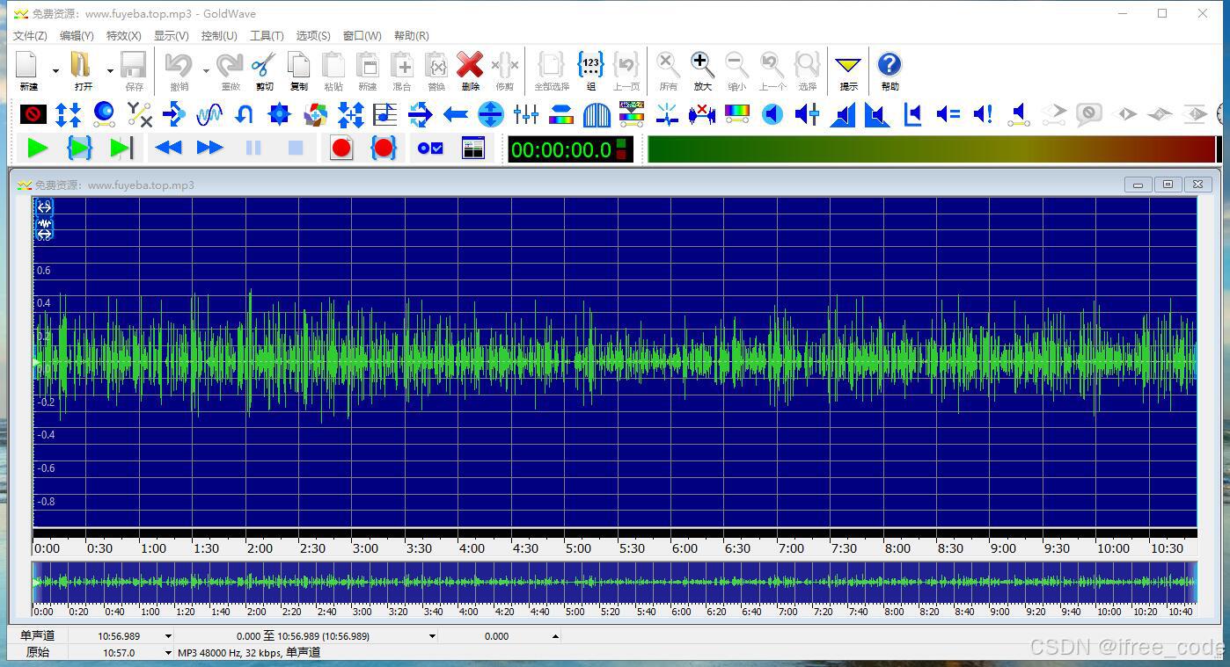This screenshot has width=1230, height=667.
Task: Click the blue arch-shaped effect icon
Action: [596, 114]
